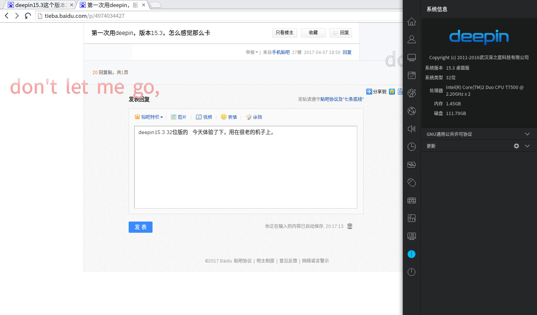The height and width of the screenshot is (315, 537).
Task: Open 贴吧协议及"七条底线" link above editor
Action: [x=342, y=99]
